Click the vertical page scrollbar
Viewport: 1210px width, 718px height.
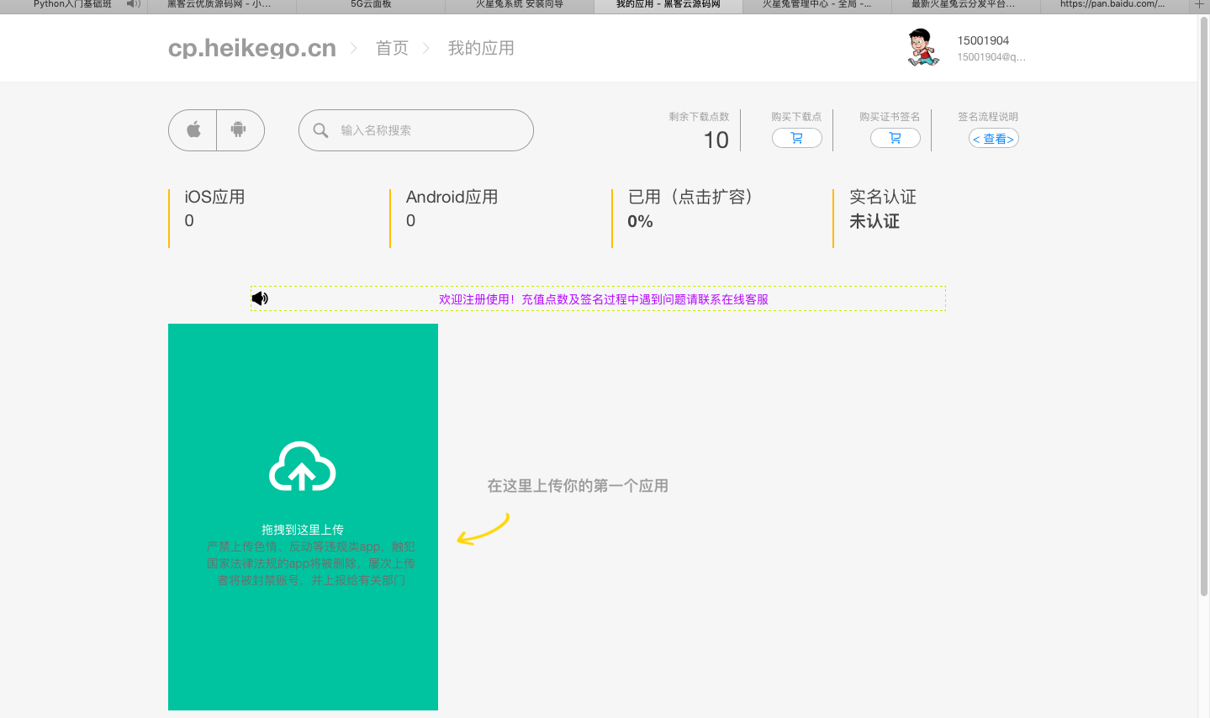tap(1203, 303)
